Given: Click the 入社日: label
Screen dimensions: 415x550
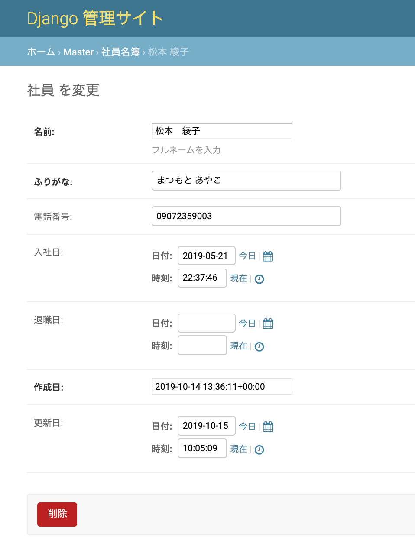Looking at the screenshot, I should pyautogui.click(x=49, y=252).
